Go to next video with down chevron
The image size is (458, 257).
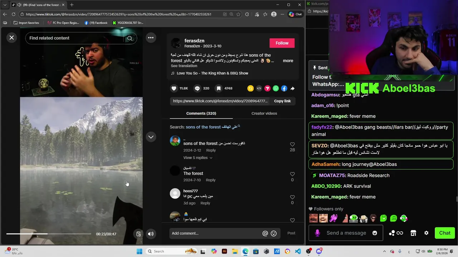coord(151,137)
